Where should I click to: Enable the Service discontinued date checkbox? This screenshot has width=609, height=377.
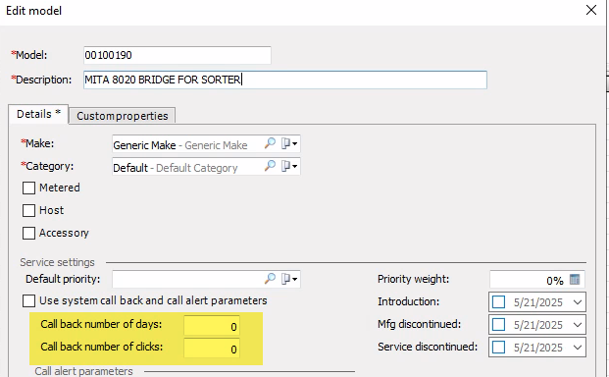(498, 348)
